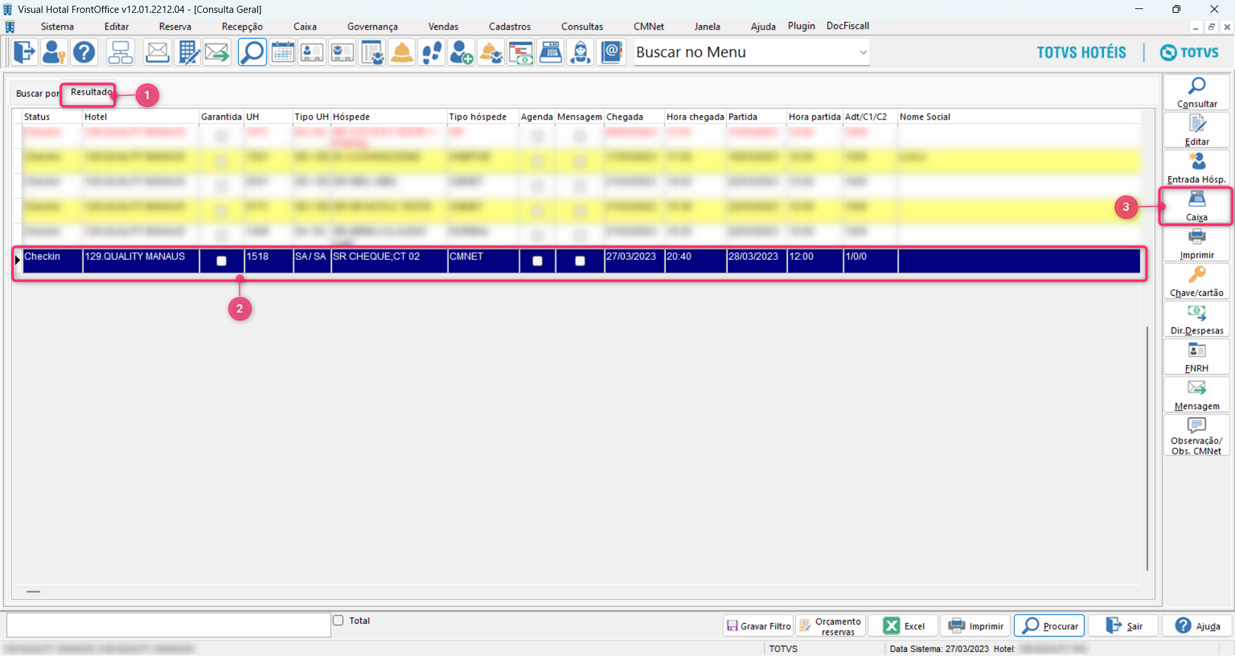Open the housekeeper maid toolbar icon
This screenshot has height=656, width=1235.
pyautogui.click(x=580, y=52)
